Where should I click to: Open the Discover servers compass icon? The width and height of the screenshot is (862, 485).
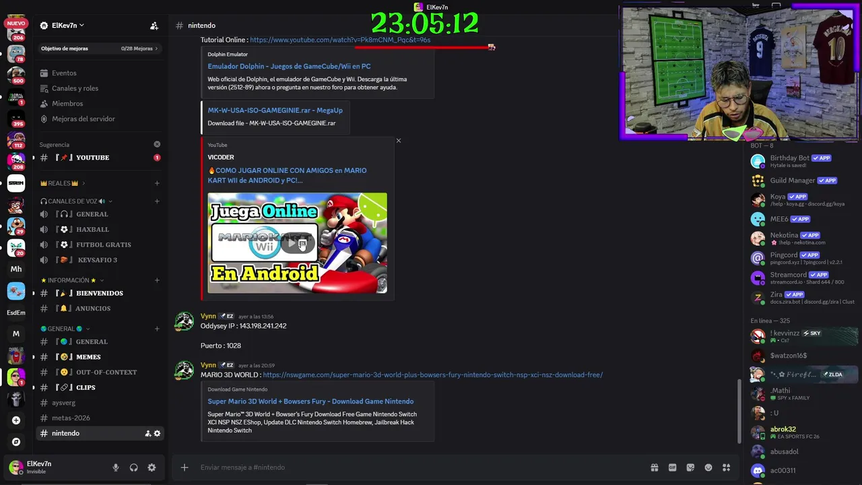16,442
